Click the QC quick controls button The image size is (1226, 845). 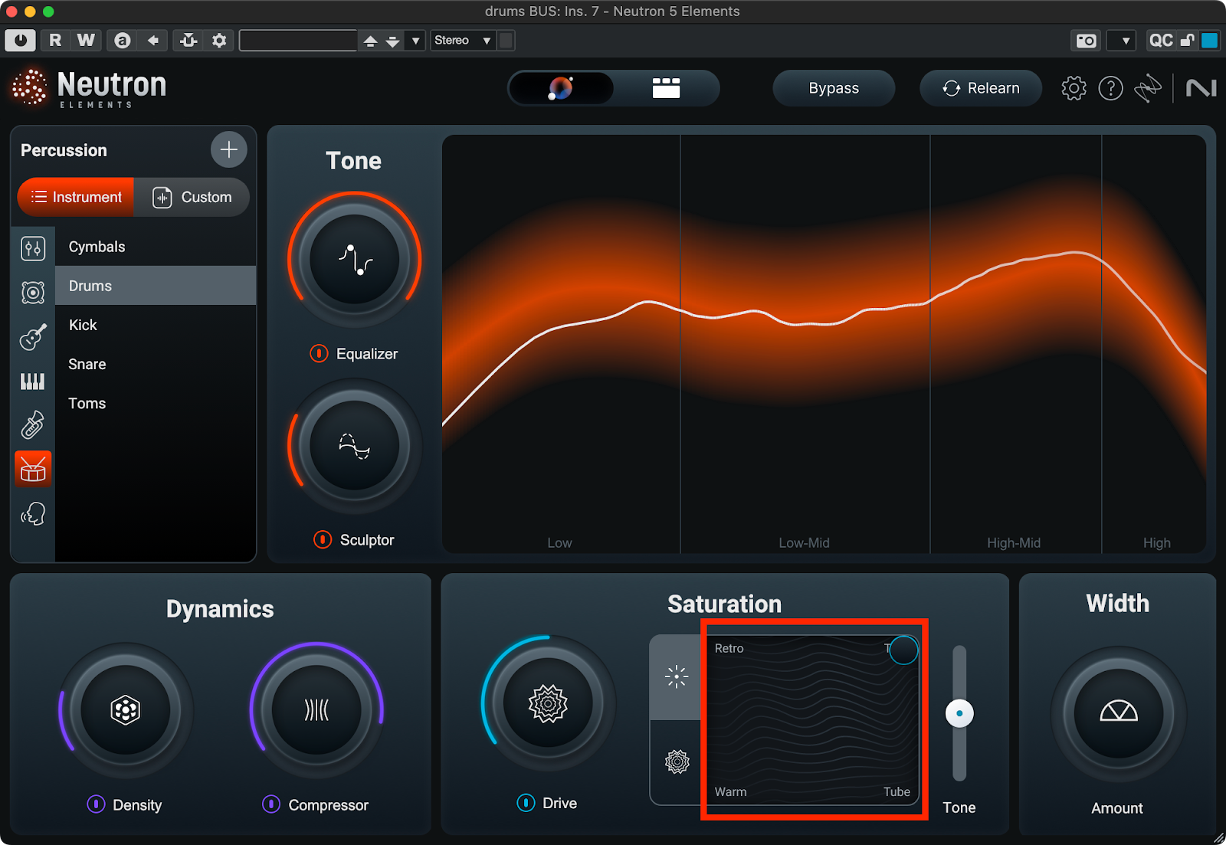(1160, 41)
